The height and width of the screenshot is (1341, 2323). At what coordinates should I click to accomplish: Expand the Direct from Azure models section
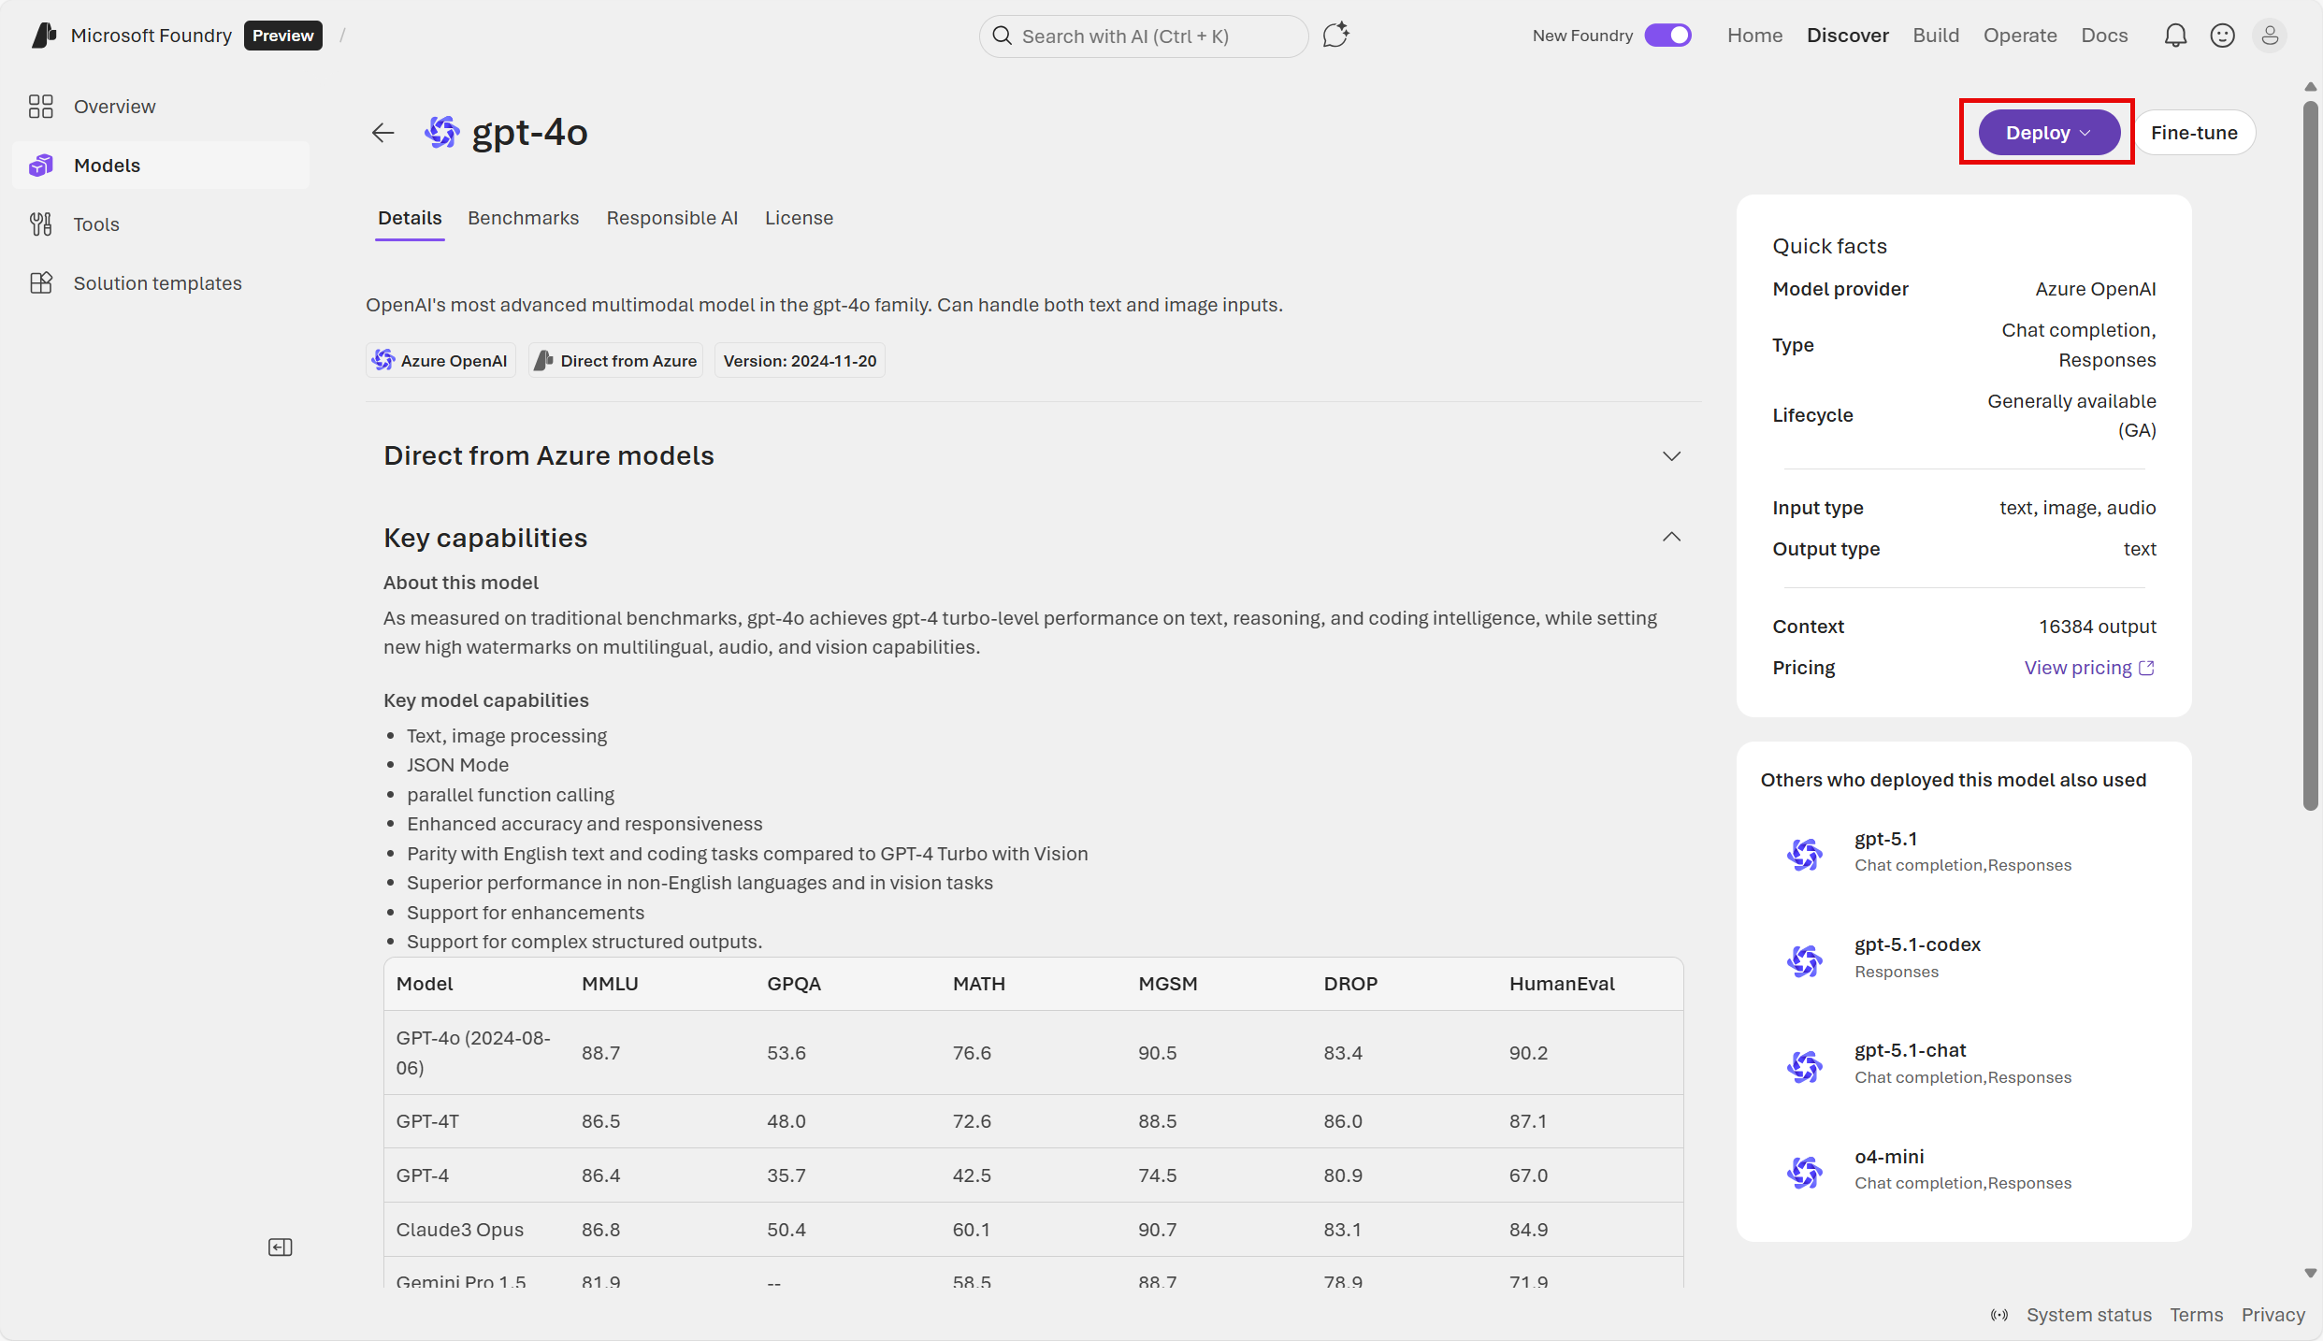[1671, 456]
